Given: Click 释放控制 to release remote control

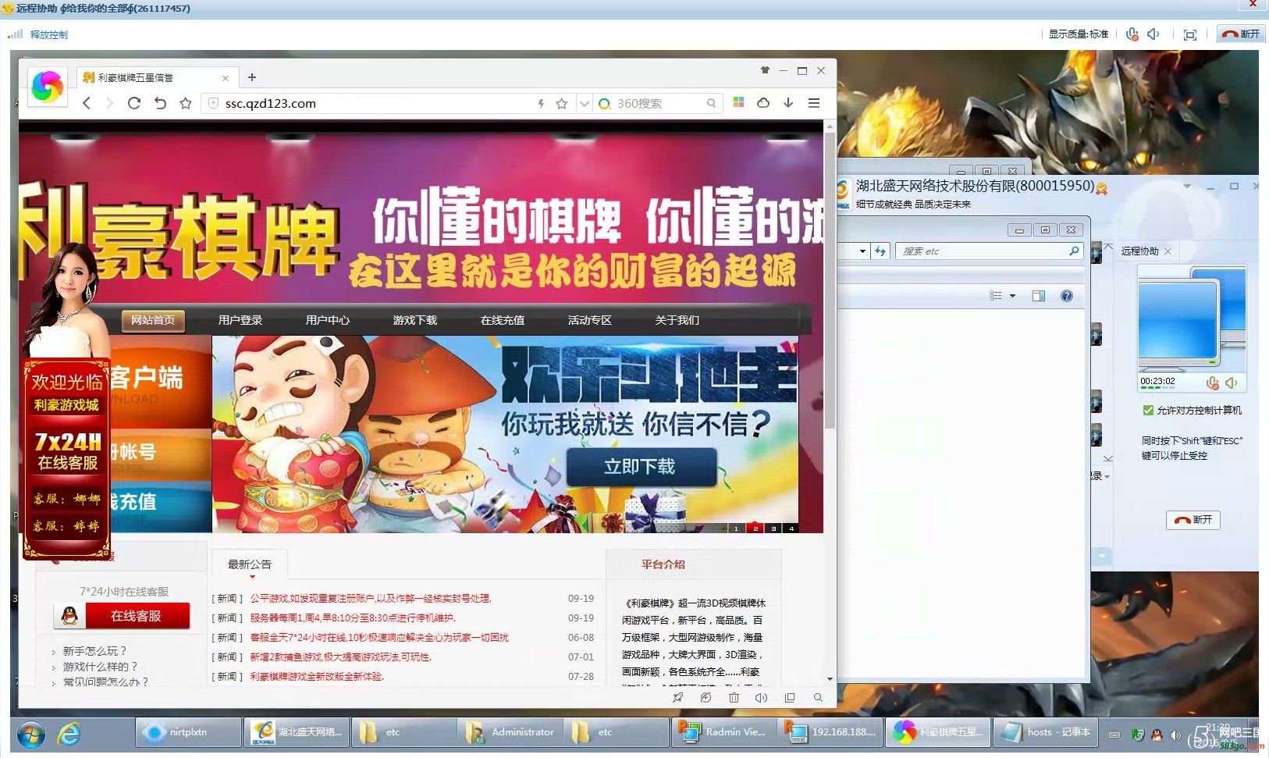Looking at the screenshot, I should [x=49, y=34].
